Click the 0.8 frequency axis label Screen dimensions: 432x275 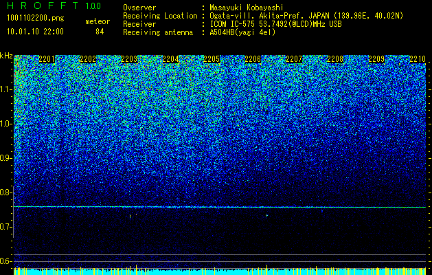(x=5, y=192)
